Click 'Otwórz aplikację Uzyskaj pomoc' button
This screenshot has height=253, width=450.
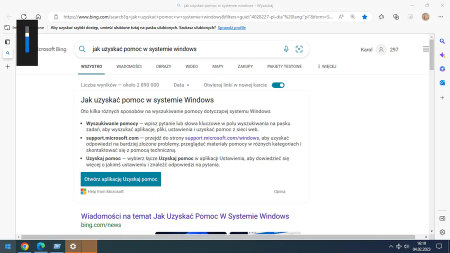[121, 179]
